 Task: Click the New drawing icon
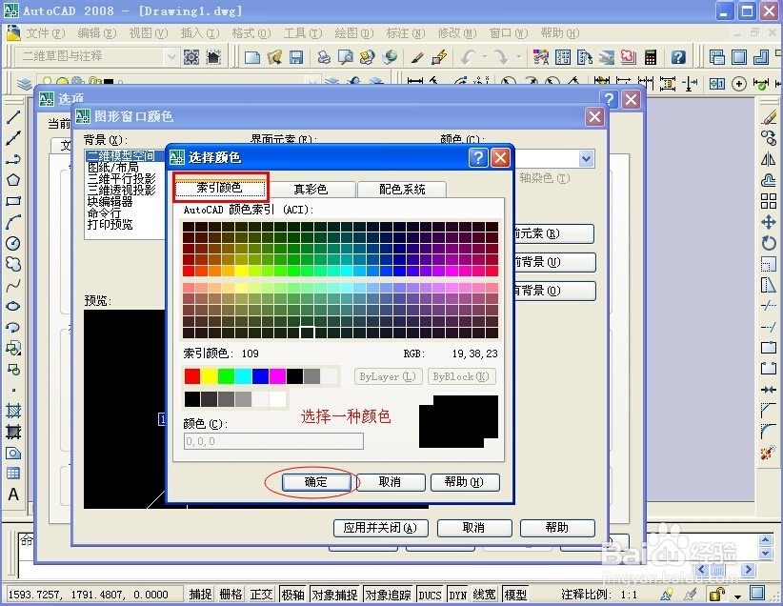click(252, 57)
